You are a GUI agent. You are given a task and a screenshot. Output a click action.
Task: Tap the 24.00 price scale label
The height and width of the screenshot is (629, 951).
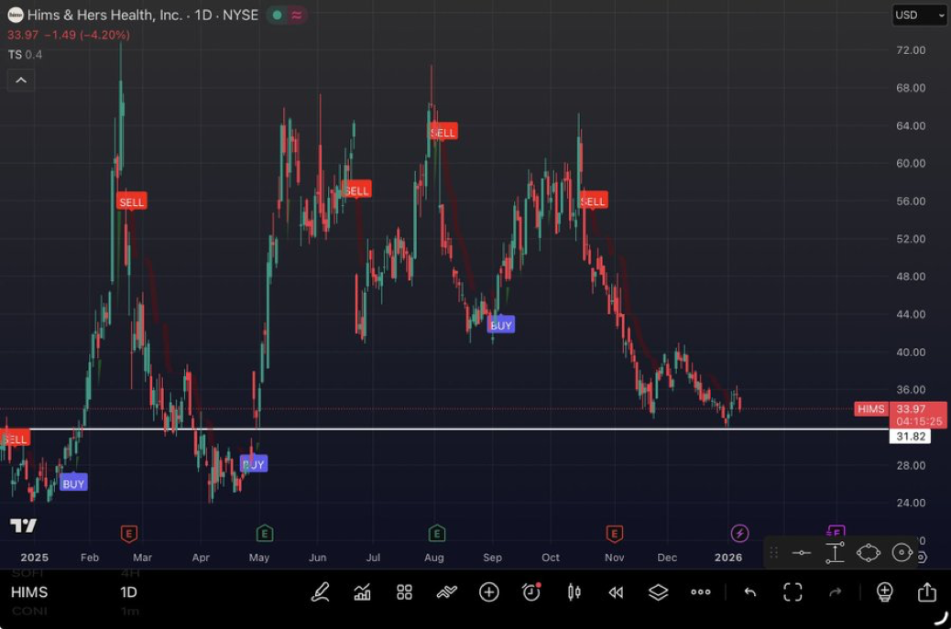pyautogui.click(x=911, y=503)
